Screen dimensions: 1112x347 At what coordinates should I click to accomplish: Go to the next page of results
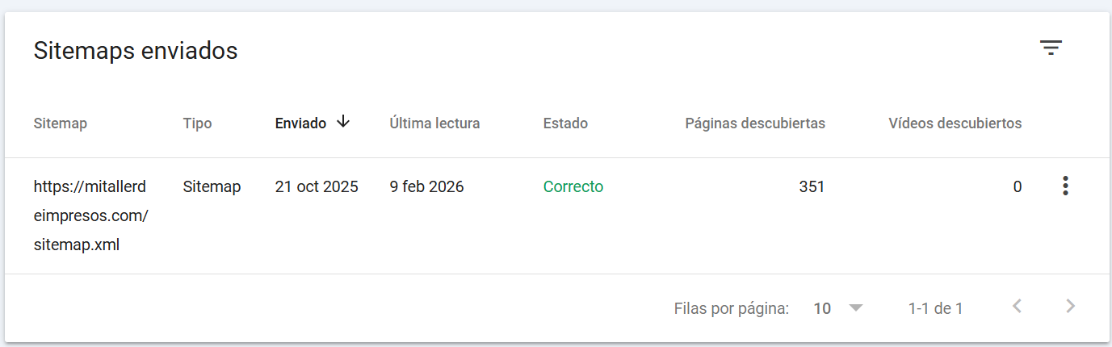coord(1071,307)
